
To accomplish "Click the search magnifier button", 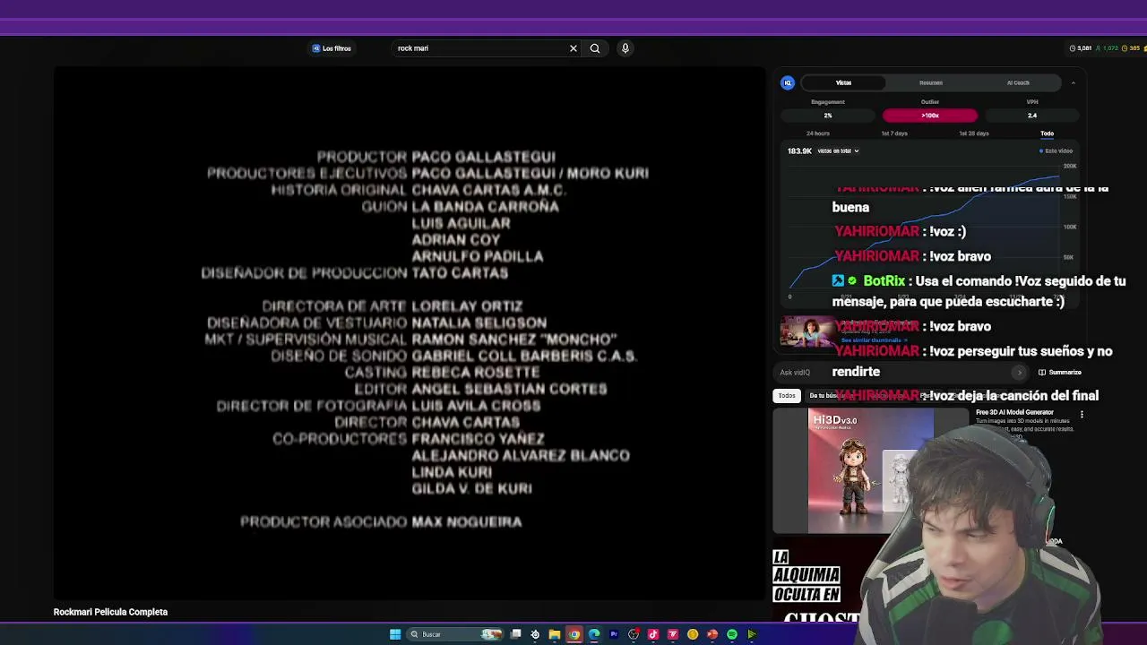I will click(x=595, y=48).
